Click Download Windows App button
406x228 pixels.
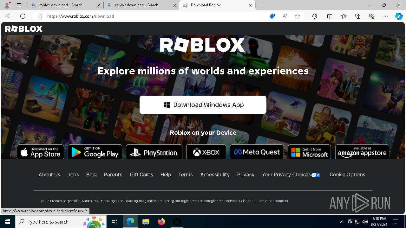(203, 105)
